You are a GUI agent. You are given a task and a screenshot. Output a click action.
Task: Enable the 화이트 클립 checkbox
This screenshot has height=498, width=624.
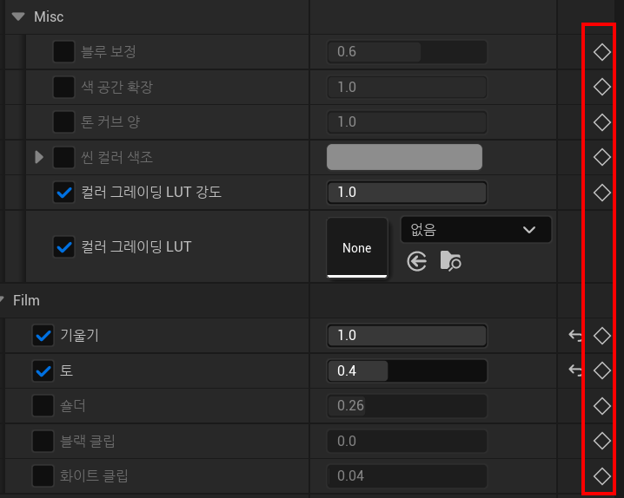click(x=43, y=475)
